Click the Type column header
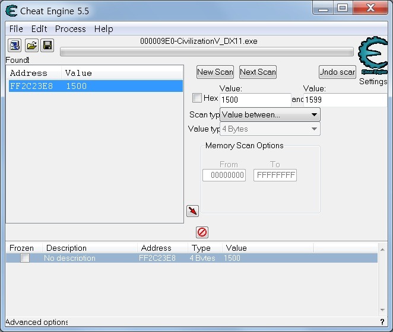393x332 pixels. coord(205,248)
